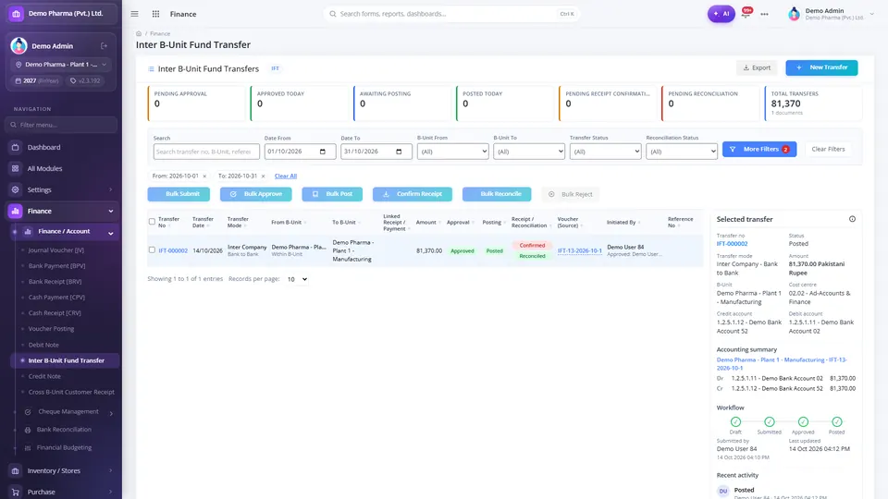Click Confirm Receipt button

click(413, 194)
